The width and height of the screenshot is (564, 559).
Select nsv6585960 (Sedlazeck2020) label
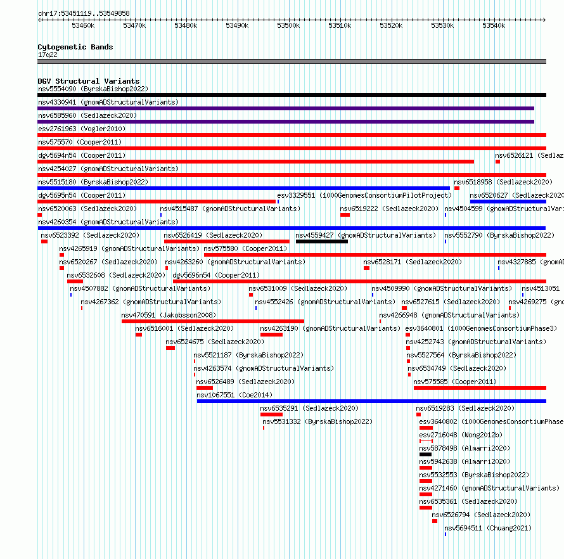coord(87,115)
